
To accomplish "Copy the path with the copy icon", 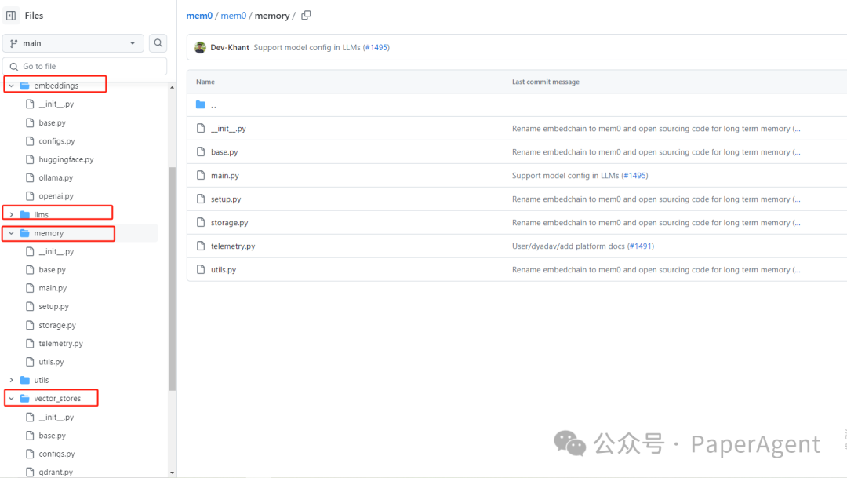I will [307, 15].
